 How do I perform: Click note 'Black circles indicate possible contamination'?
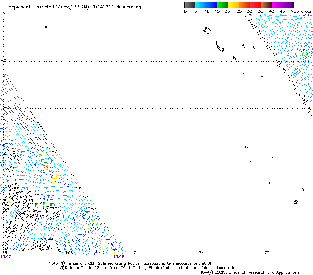click(x=193, y=268)
